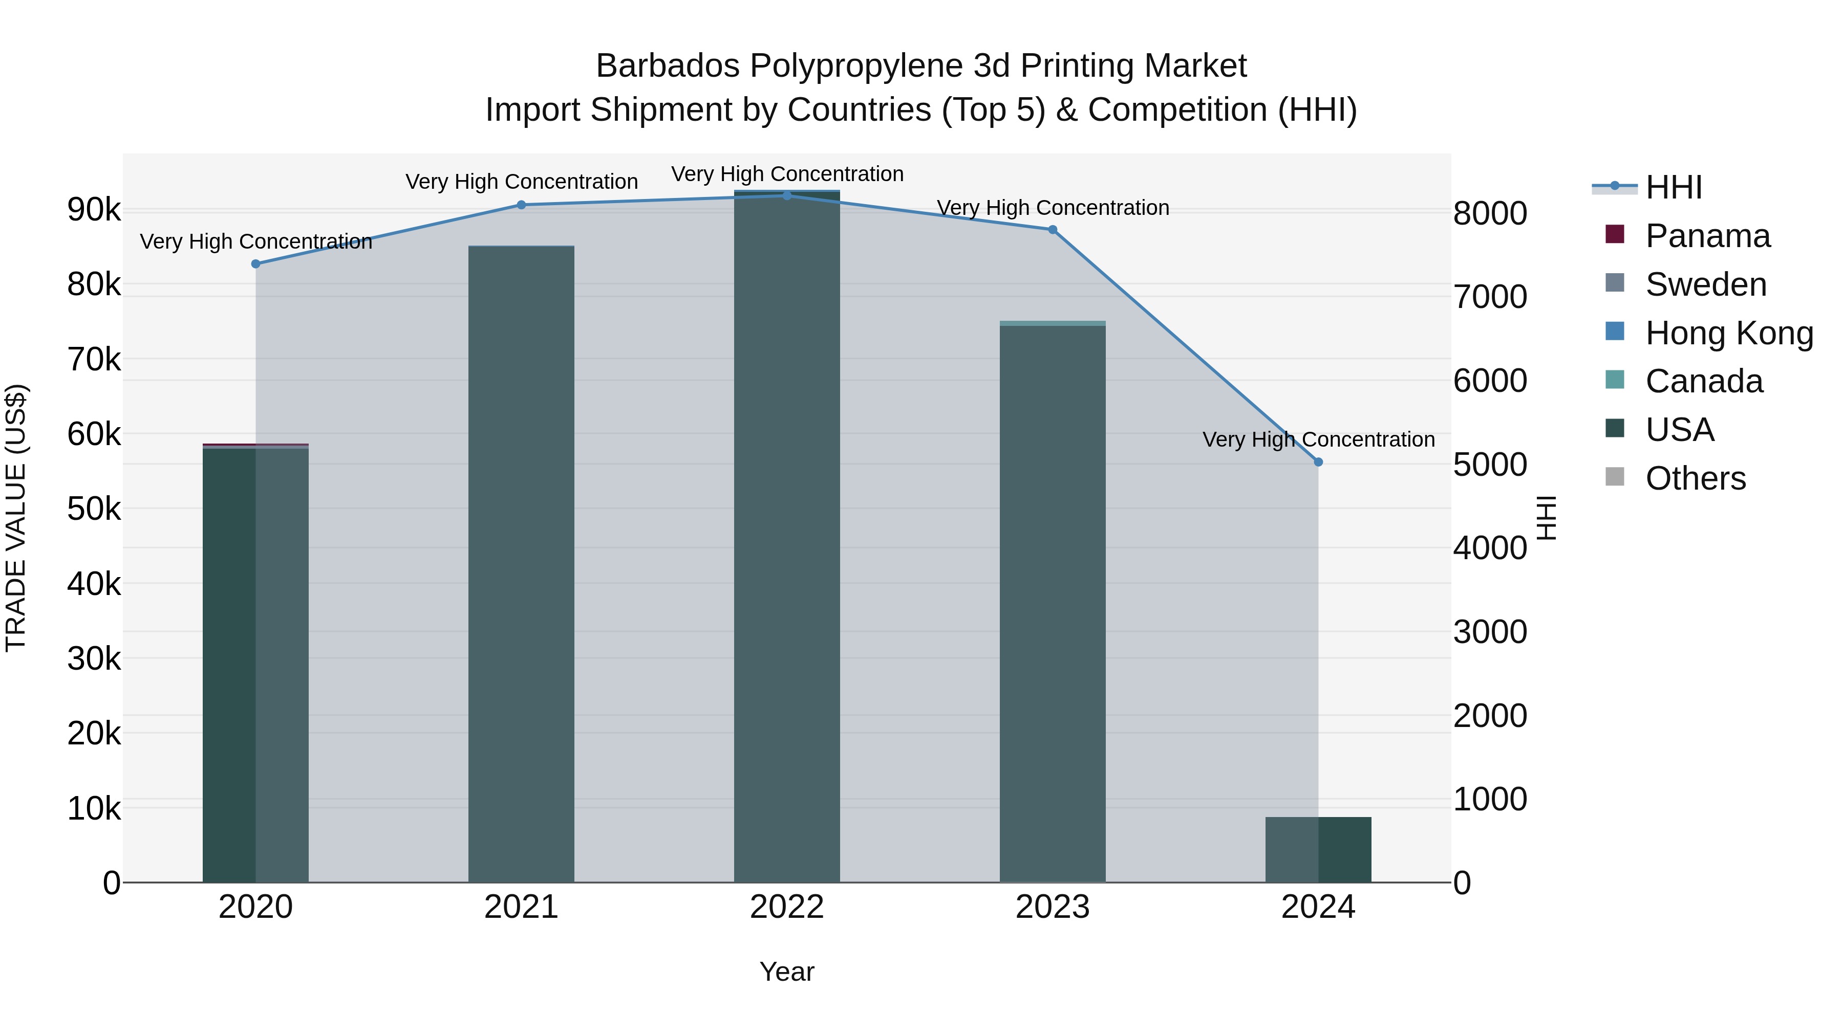Click the Panama segment atop 2020 bar
1843x1036 pixels.
255,445
